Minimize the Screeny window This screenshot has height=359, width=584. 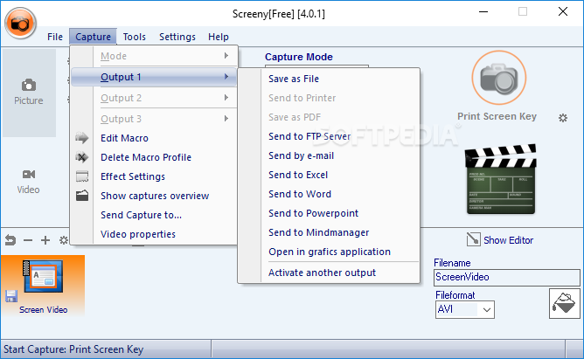483,12
